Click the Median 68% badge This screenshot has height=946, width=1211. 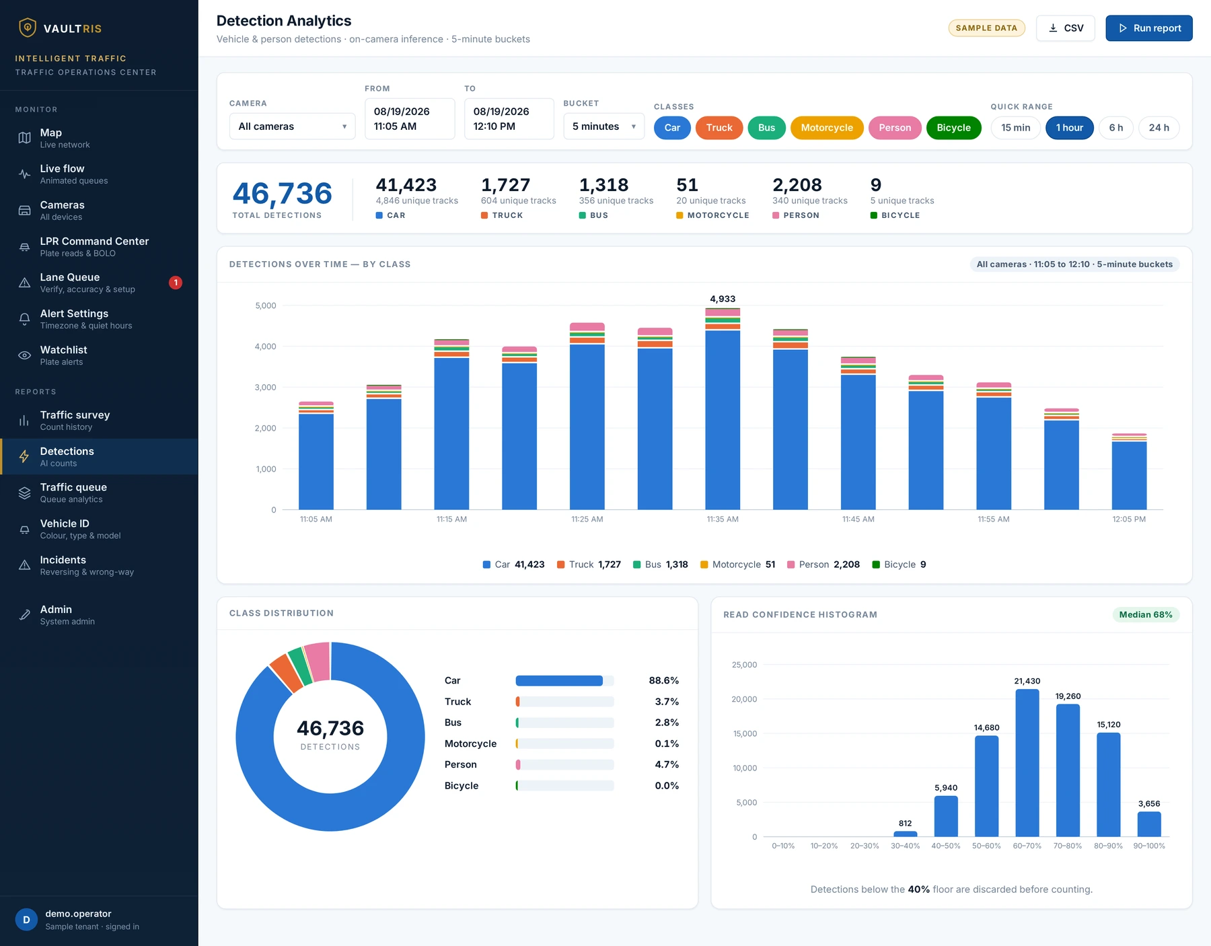click(x=1146, y=614)
